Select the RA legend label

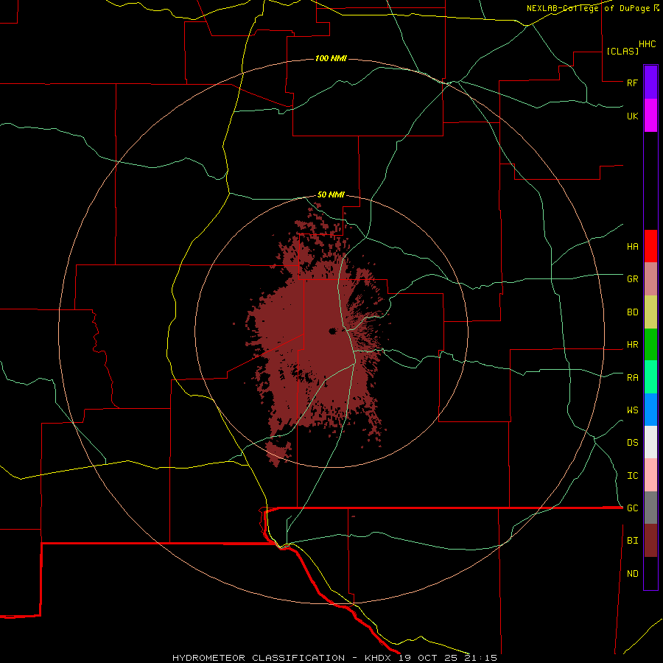point(632,378)
